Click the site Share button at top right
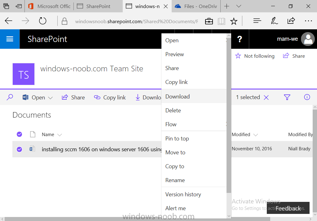The image size is (317, 221). (294, 56)
